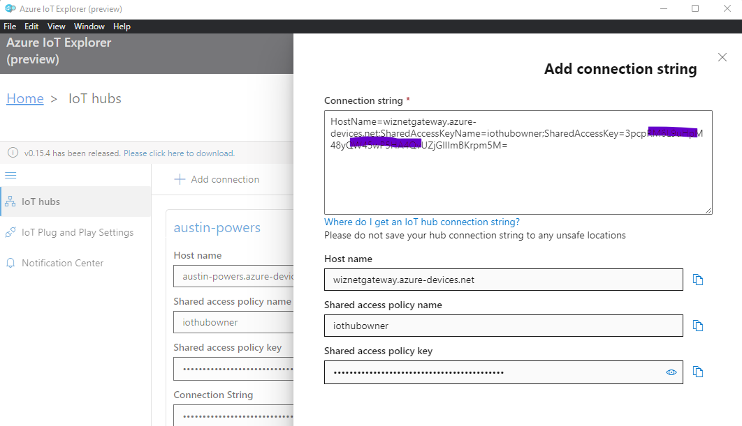Viewport: 742px width, 426px height.
Task: Click the 'Add connection string' heading
Action: 620,69
